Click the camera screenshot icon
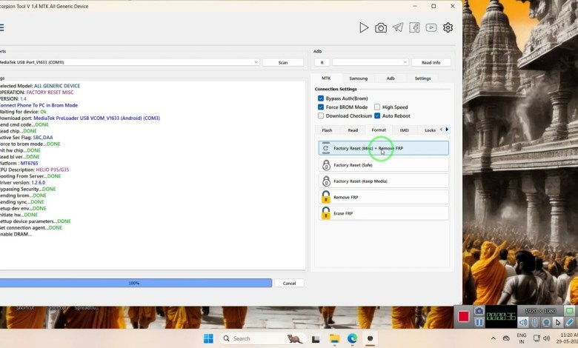578x348 pixels. coord(381,27)
